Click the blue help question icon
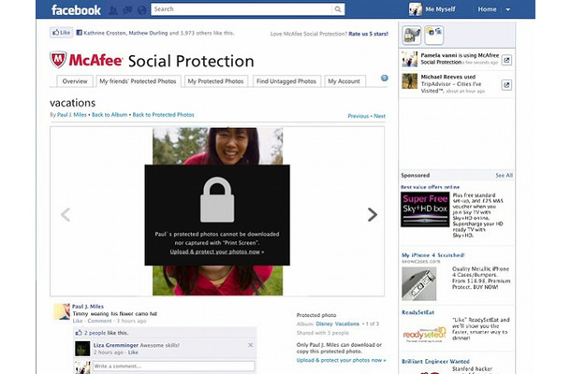This screenshot has height=374, width=571. tap(384, 79)
